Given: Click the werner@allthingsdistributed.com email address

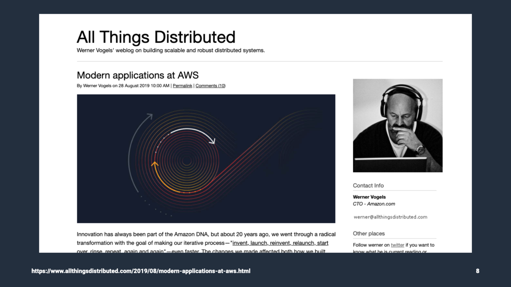Looking at the screenshot, I should coord(390,217).
